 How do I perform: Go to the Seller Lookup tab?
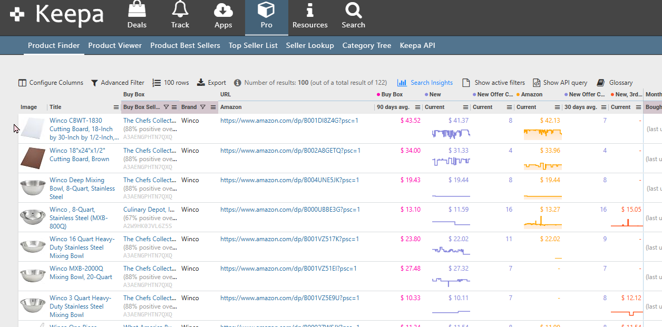click(x=310, y=45)
